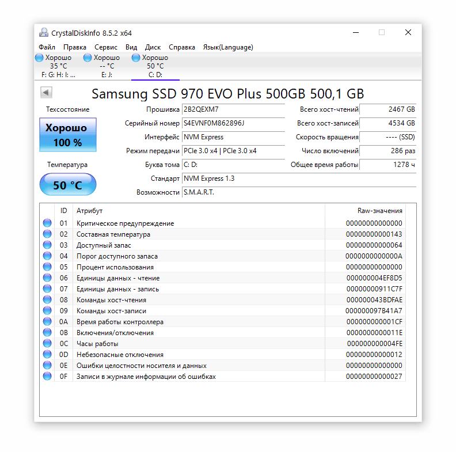This screenshot has width=456, height=452.
Task: Click the Прошивка field 2B2QEXM7
Action: tap(233, 109)
